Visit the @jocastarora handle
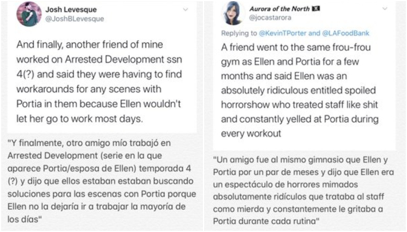Screen dimensions: 407x232 click(271, 19)
